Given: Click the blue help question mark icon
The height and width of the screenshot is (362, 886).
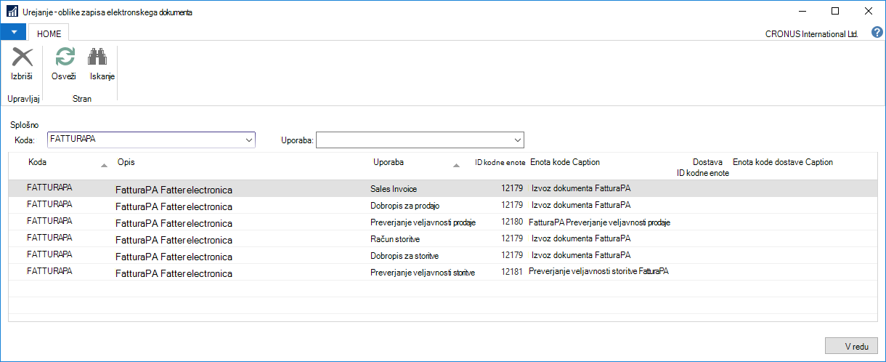Looking at the screenshot, I should click(877, 33).
